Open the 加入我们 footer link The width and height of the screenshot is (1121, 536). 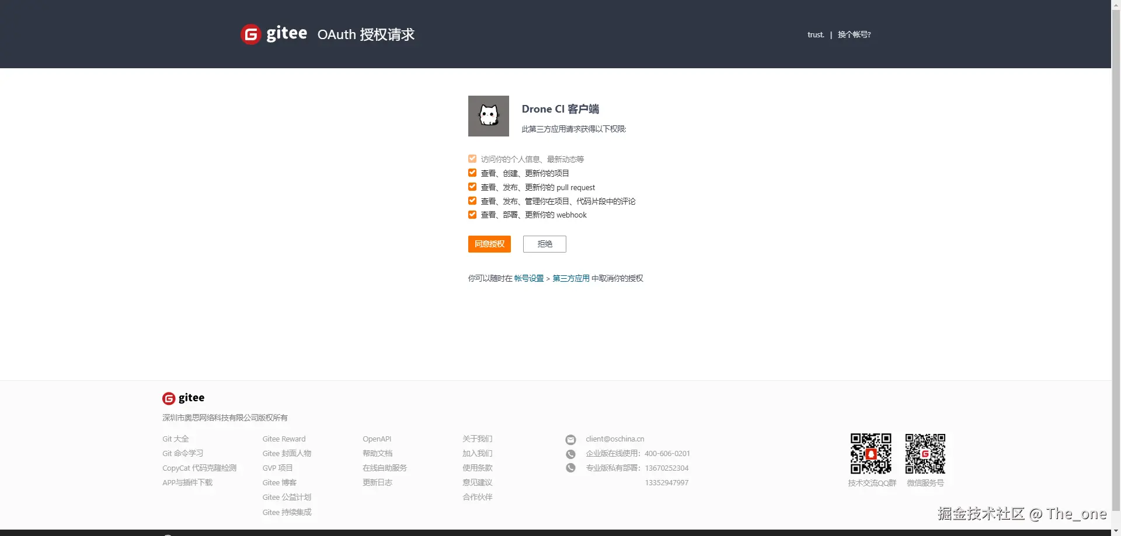(478, 454)
